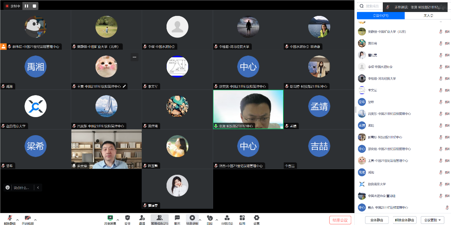The width and height of the screenshot is (451, 225).
Task: Open the Security (安全) shield icon
Action: tap(127, 218)
